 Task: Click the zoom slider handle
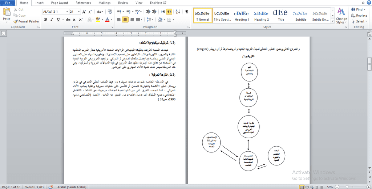point(347,187)
